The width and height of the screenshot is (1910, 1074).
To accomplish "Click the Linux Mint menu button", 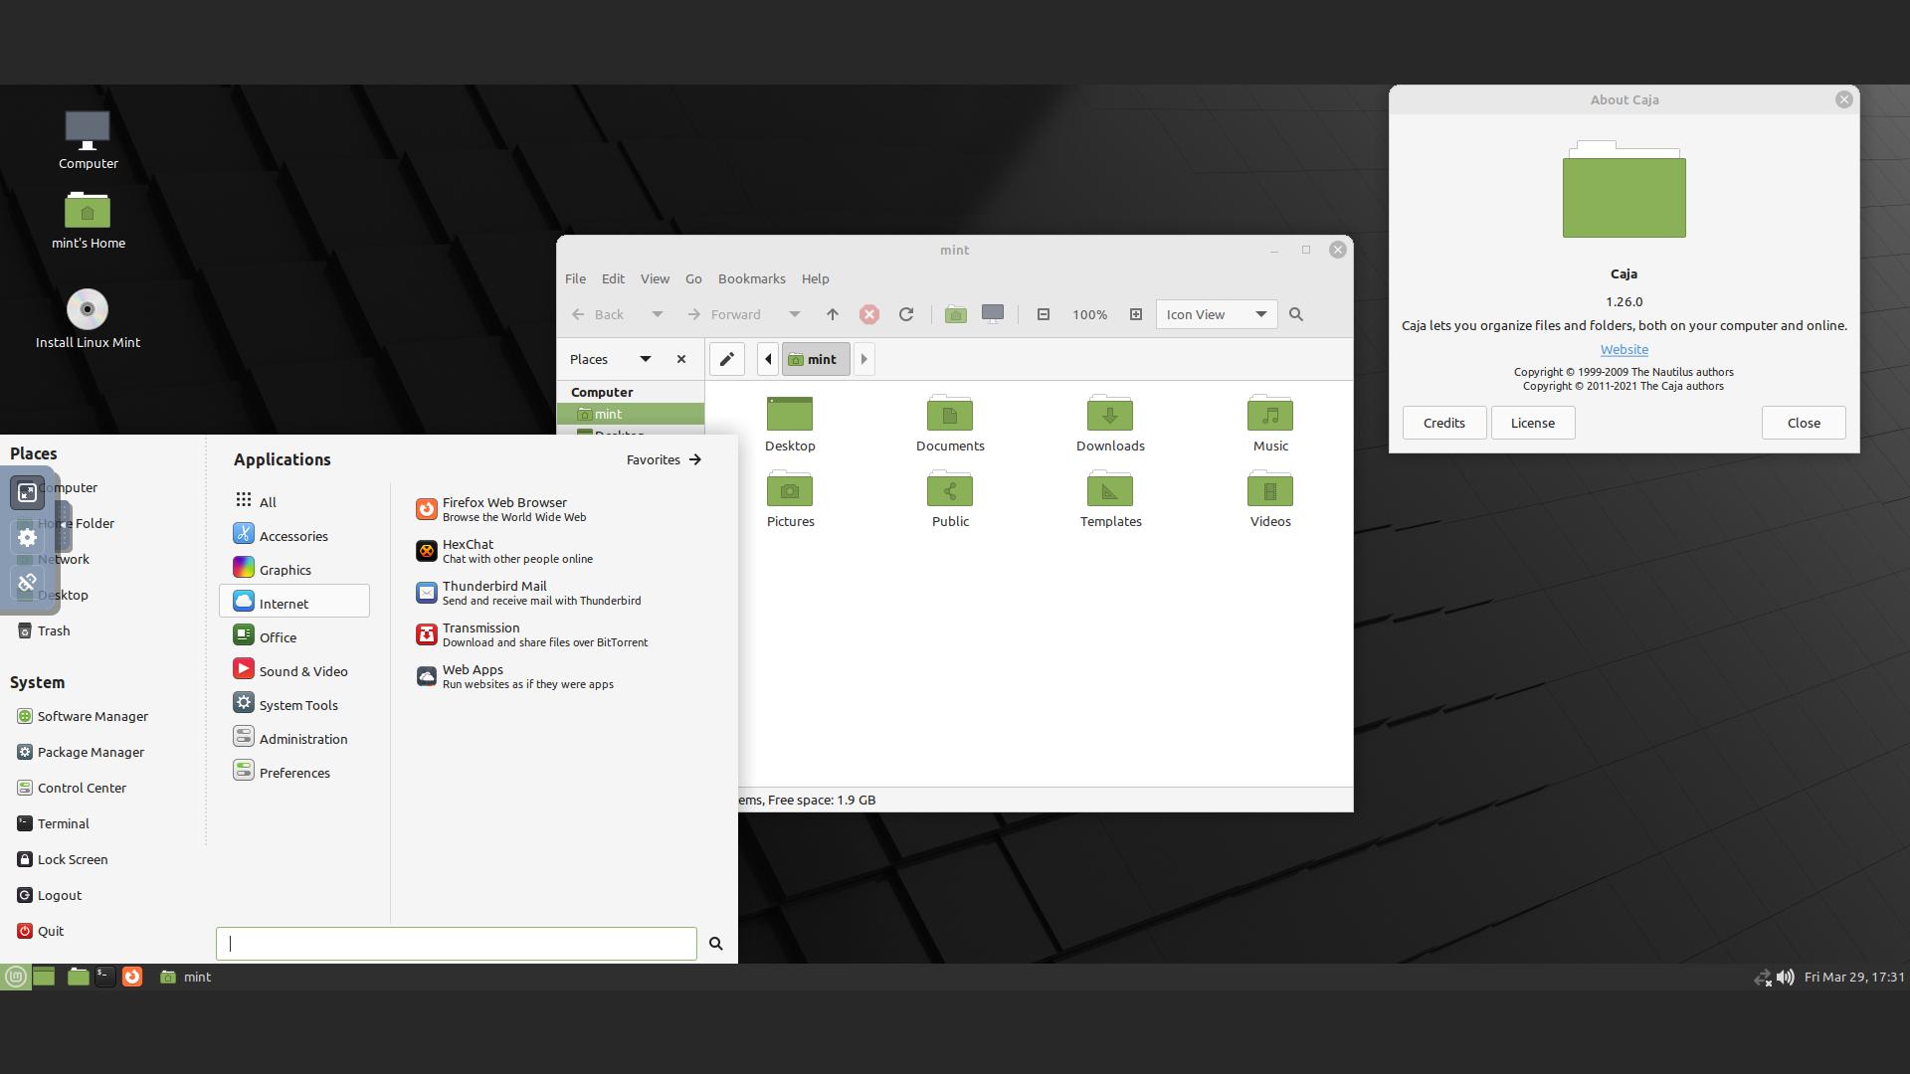I will coord(15,977).
